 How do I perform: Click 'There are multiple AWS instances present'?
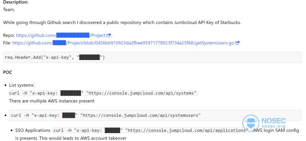52,101
